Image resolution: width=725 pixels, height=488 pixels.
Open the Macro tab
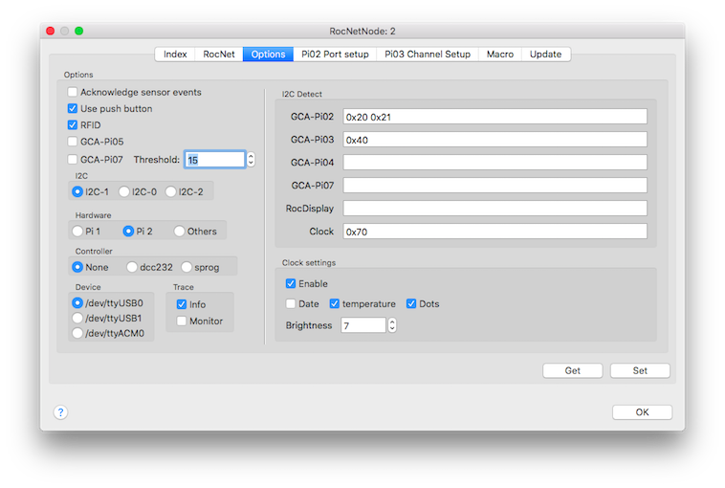coord(499,55)
